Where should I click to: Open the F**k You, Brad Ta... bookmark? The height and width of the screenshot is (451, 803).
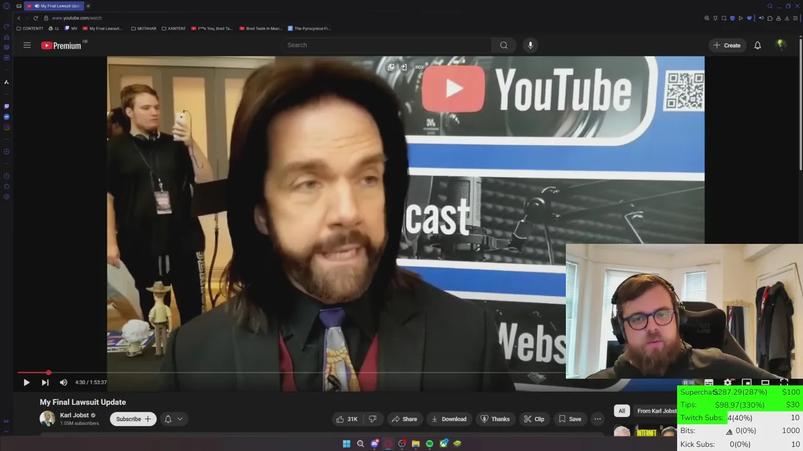coord(212,28)
